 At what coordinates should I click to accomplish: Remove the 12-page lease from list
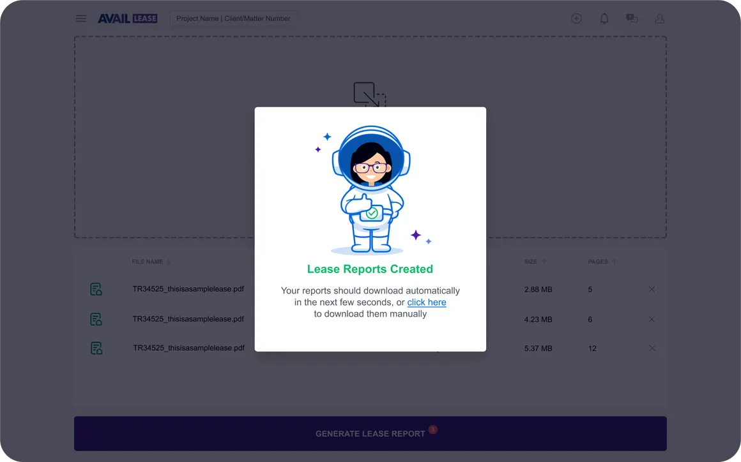[652, 348]
